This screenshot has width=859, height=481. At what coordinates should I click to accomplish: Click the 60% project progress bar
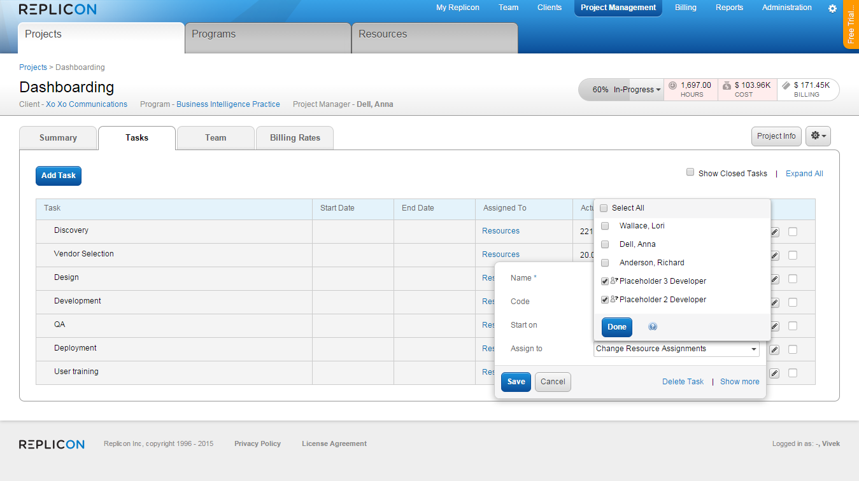point(602,89)
